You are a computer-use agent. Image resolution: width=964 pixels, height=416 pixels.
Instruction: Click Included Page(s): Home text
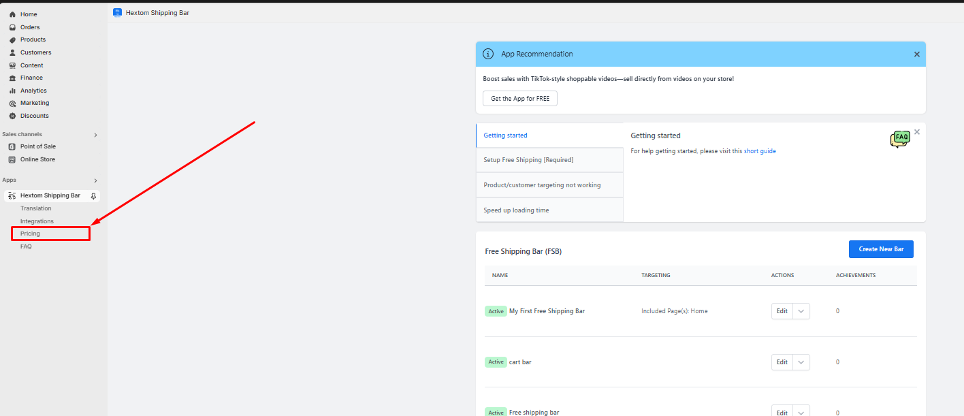pyautogui.click(x=675, y=311)
